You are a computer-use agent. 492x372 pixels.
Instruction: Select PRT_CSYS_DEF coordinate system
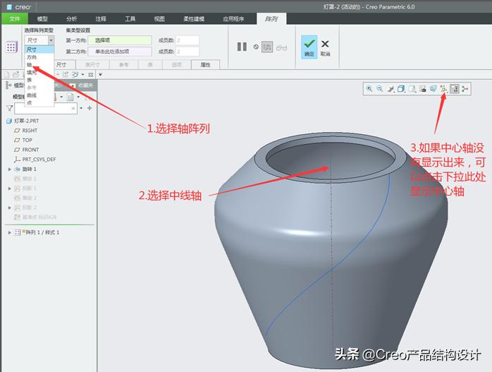35,160
